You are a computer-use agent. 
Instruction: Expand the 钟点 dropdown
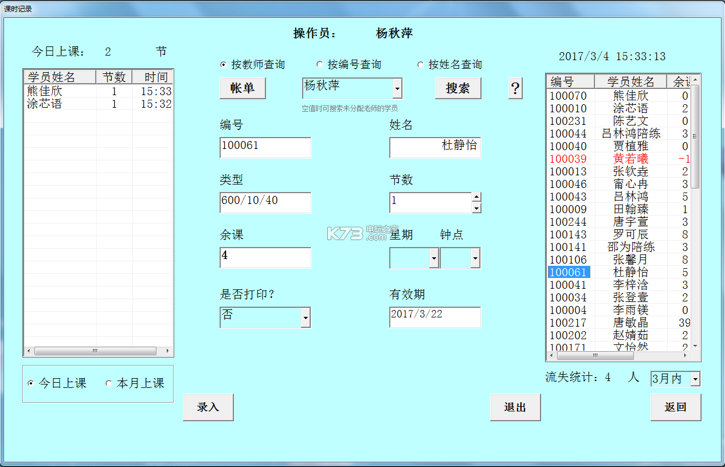point(475,258)
